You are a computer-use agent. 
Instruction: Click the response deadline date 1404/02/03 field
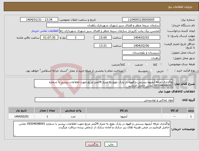pyautogui.click(x=141, y=38)
